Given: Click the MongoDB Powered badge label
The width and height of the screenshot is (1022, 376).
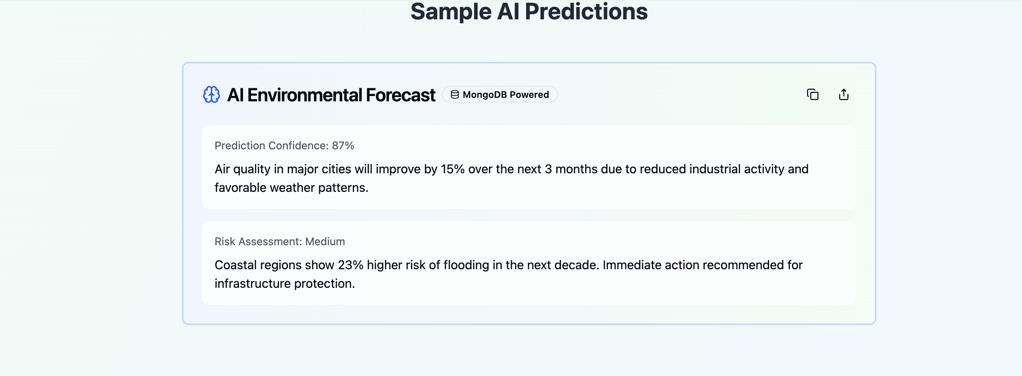Looking at the screenshot, I should (x=506, y=95).
